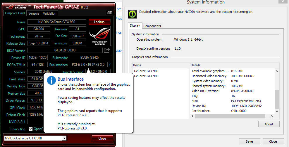
Task: Click the Subvendor field EVGA (3842)
Action: click(90, 58)
